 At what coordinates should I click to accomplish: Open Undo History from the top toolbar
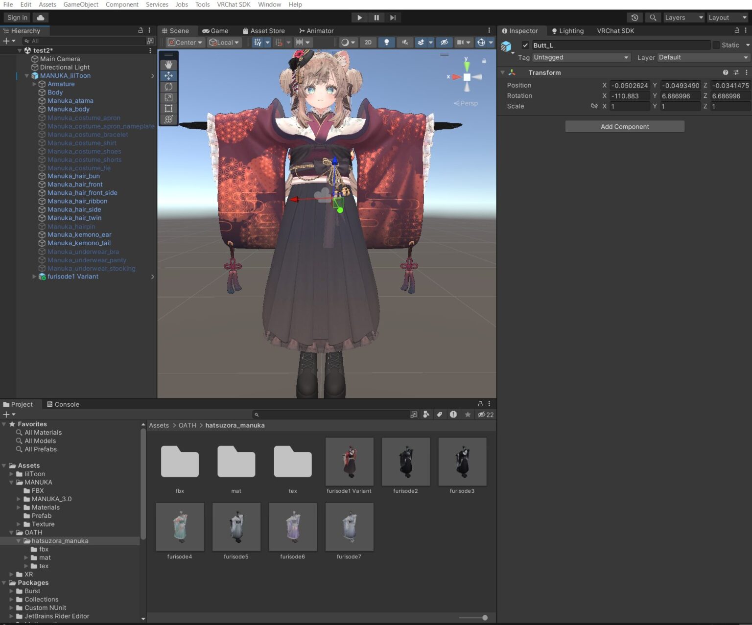pyautogui.click(x=634, y=17)
